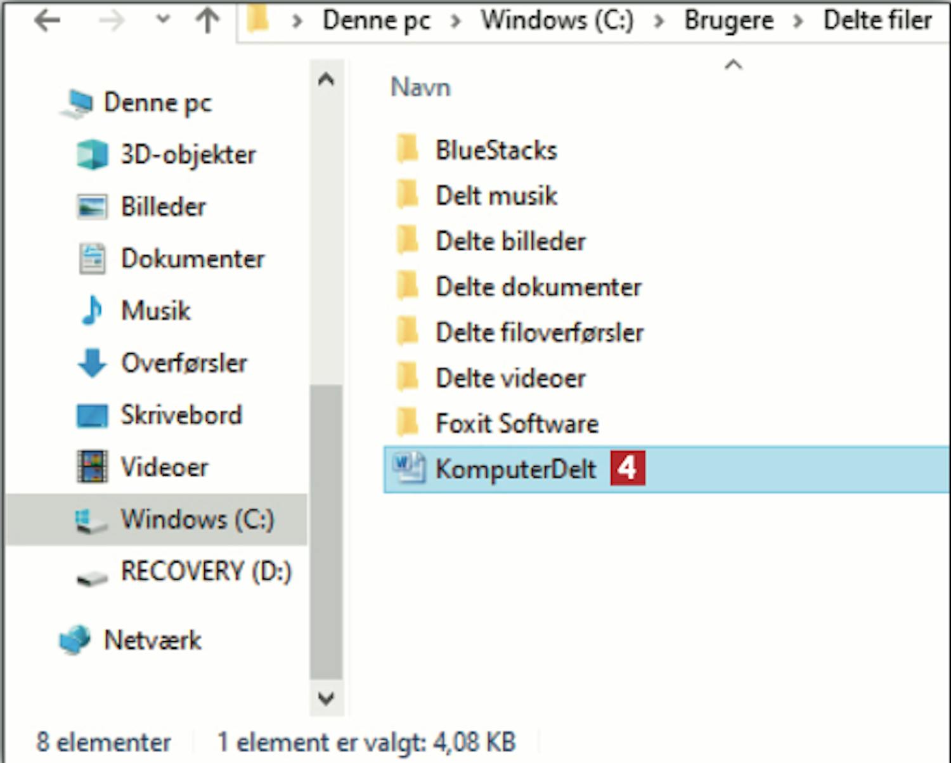Select the Delte filoverførsler folder
The width and height of the screenshot is (951, 763).
tap(540, 332)
